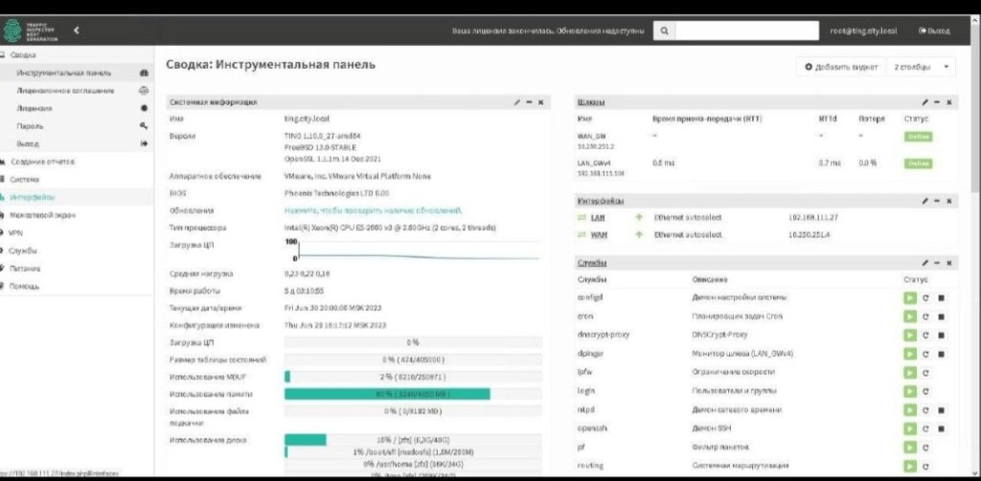Select Пароль in the sidebar menu

click(30, 126)
